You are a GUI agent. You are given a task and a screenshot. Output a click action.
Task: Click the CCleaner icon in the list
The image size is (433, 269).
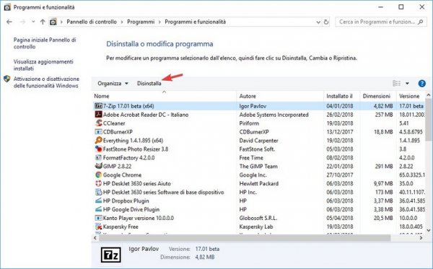[x=98, y=123]
